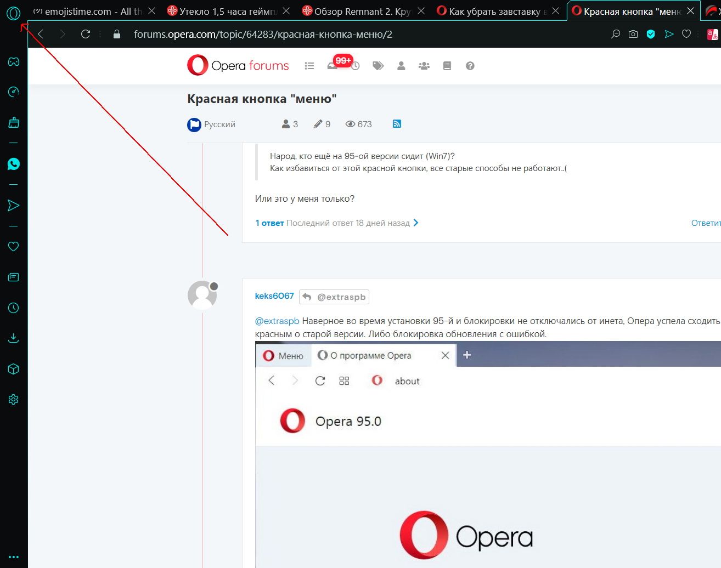Open GX Cleaner broom icon in sidebar
721x568 pixels.
tap(14, 122)
